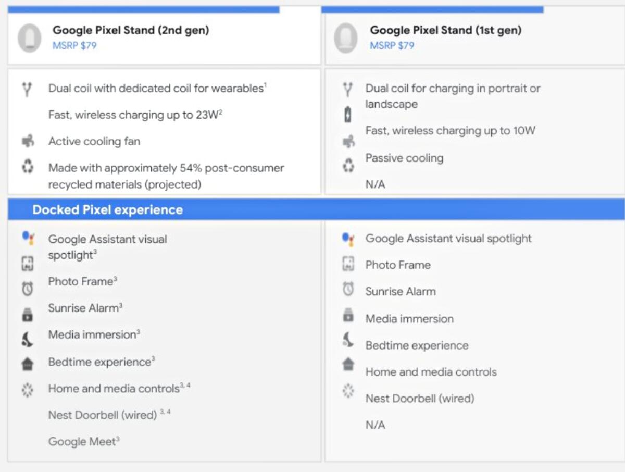Click the crescent moon icon in the 2nd gen column
This screenshot has height=472, width=625.
(28, 340)
